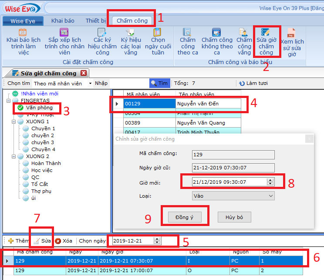Open Chấm công theo ca report

188,42
